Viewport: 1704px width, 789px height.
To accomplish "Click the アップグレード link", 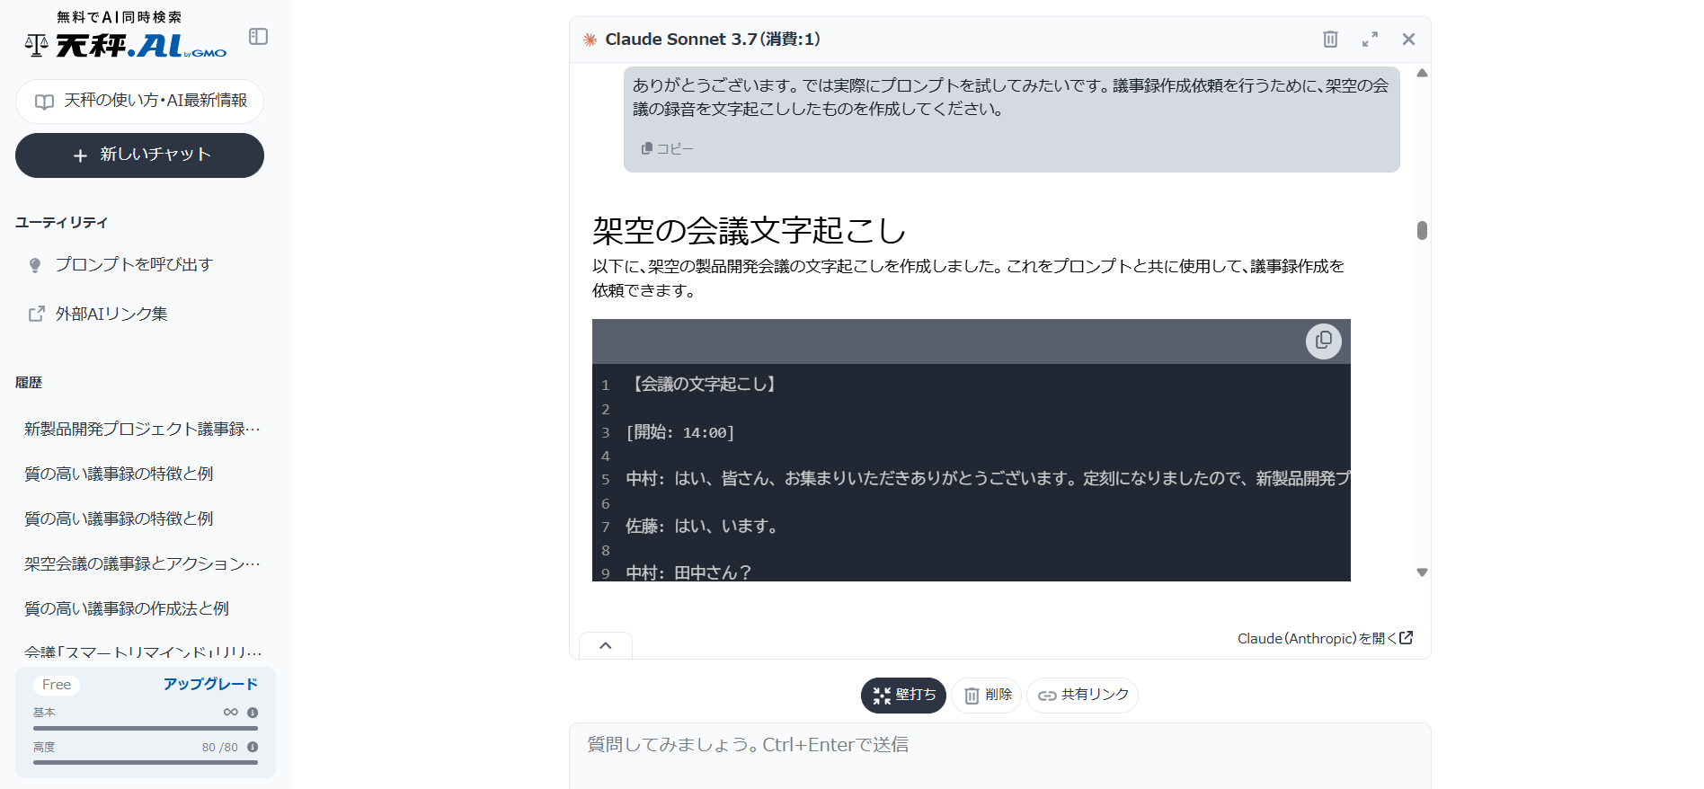I will [x=210, y=684].
